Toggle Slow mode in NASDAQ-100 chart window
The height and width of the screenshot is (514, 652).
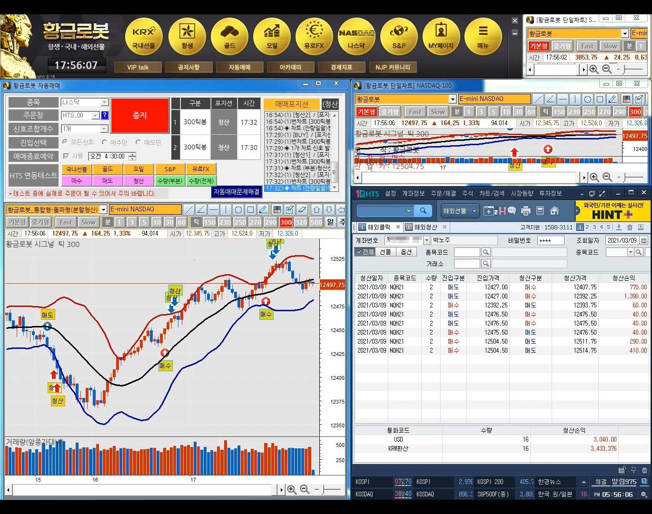(438, 112)
